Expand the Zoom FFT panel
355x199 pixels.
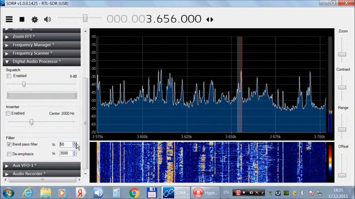[x=42, y=36]
